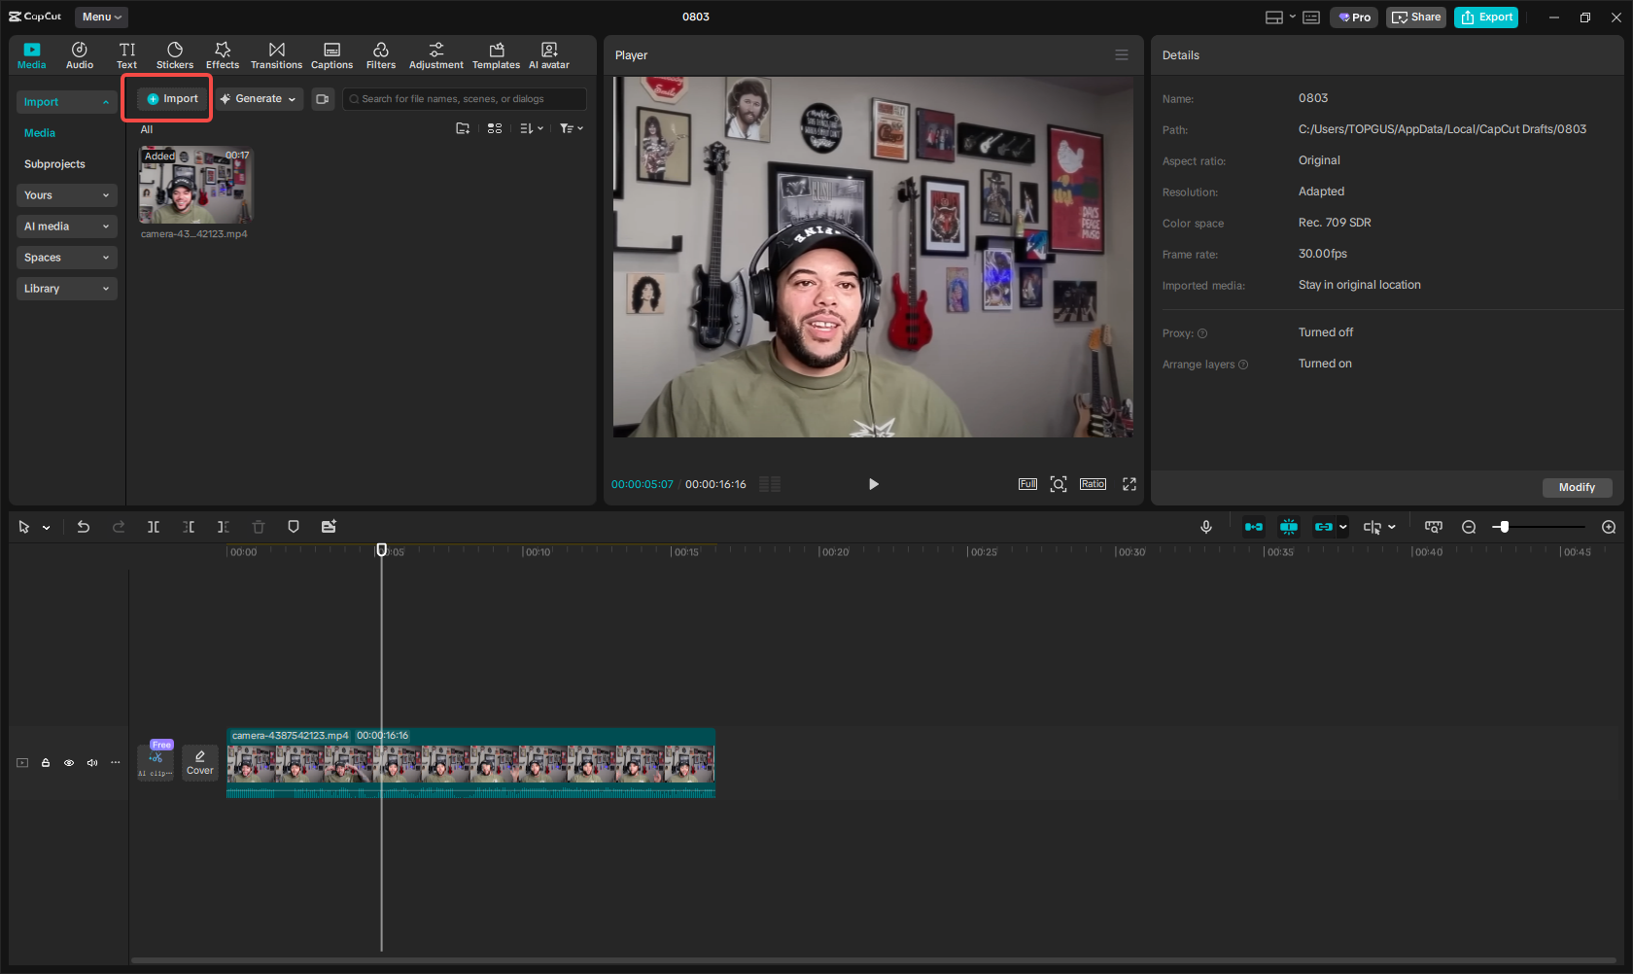
Task: Mute the video track speaker icon
Action: click(x=91, y=763)
